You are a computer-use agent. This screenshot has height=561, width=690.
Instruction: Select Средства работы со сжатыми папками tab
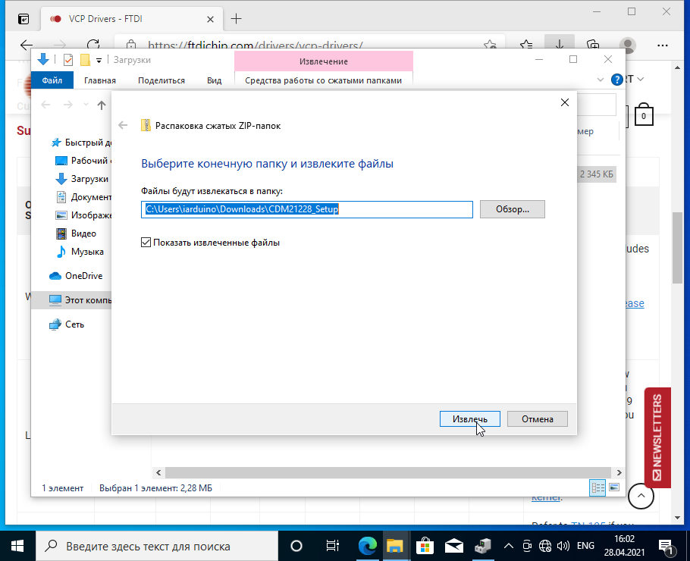324,80
